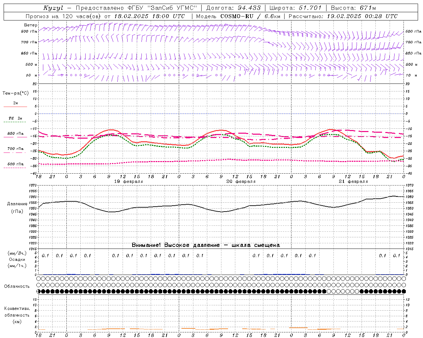Click the "21 февраля" date label
The height and width of the screenshot is (338, 423).
pos(353,182)
